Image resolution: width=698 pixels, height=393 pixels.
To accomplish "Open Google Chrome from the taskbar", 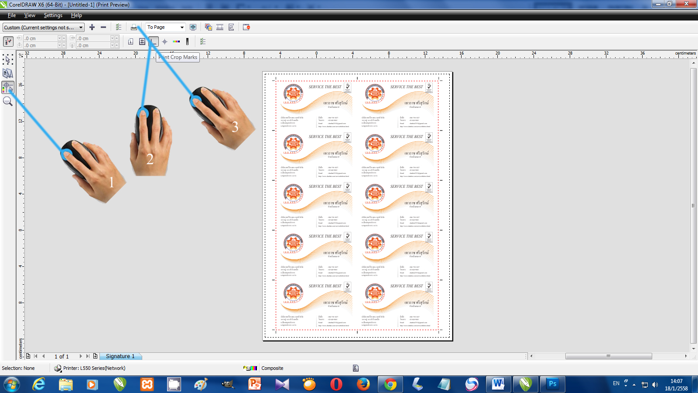I will pyautogui.click(x=390, y=384).
